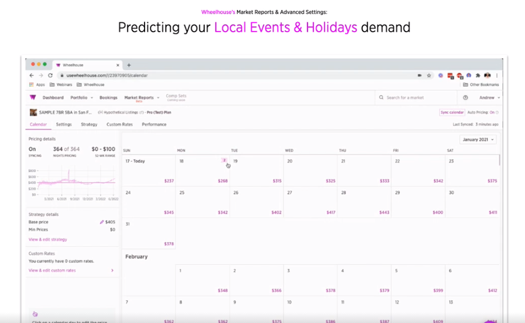525x323 pixels.
Task: Select the January 17 Today cell
Action: point(148,171)
